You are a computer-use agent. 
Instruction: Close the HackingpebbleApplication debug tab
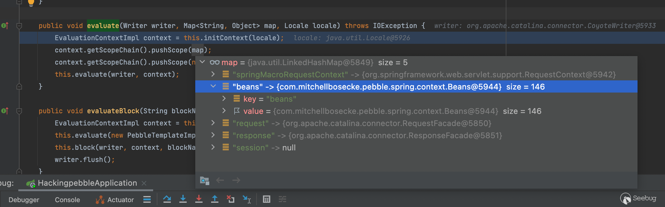click(144, 183)
